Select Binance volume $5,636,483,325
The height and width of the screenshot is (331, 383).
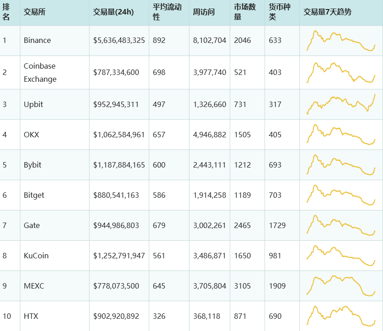point(119,40)
